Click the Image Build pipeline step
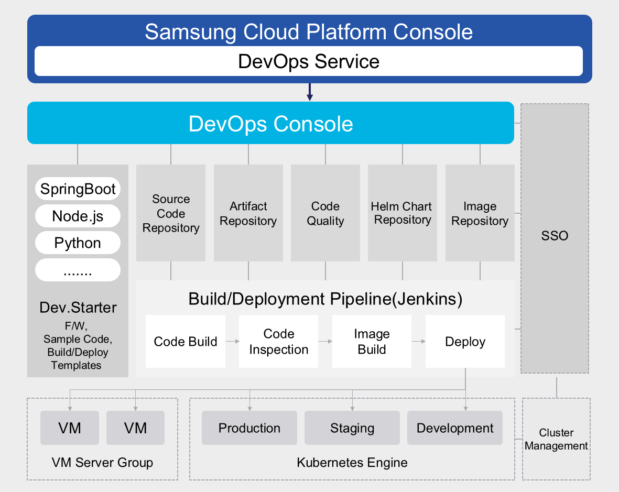Viewport: 619px width, 492px height. pos(372,342)
